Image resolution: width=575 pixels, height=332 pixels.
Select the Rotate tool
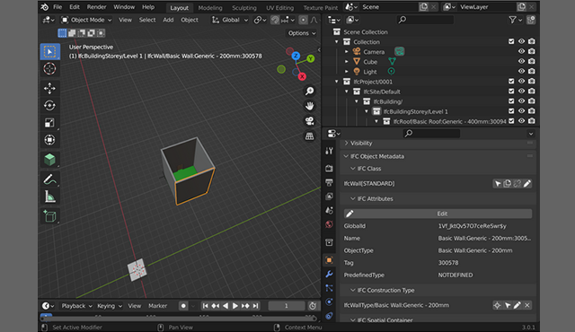(50, 105)
